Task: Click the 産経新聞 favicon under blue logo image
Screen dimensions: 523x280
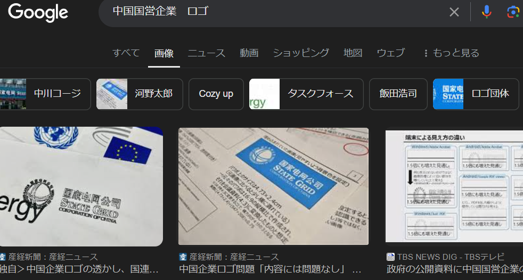Action: pyautogui.click(x=183, y=257)
